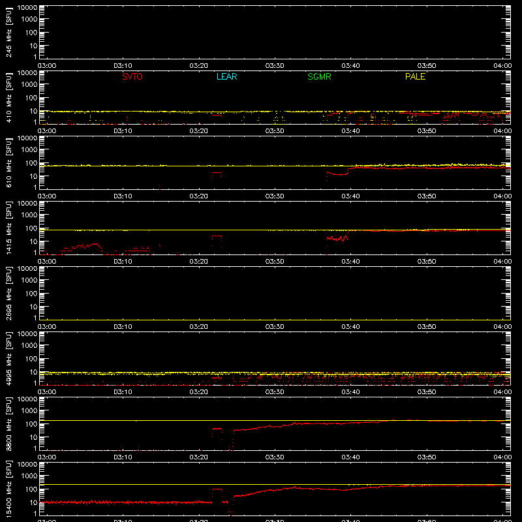Click the green SGMR station label
522x522 pixels.
point(319,76)
